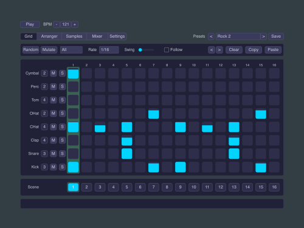Solo the CHat track

62,126
